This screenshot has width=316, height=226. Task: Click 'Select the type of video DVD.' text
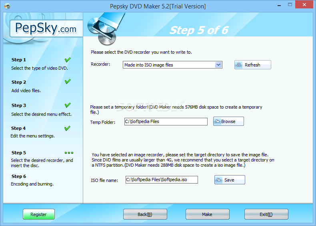point(40,68)
